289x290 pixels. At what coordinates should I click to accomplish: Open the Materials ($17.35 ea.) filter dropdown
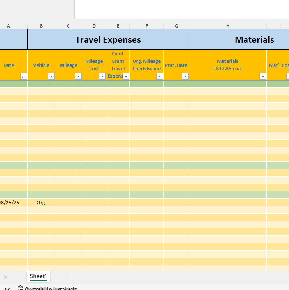[263, 76]
